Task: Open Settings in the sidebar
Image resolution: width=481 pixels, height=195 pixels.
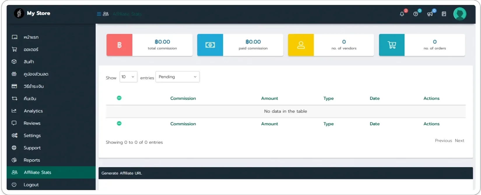Action: (x=51, y=135)
